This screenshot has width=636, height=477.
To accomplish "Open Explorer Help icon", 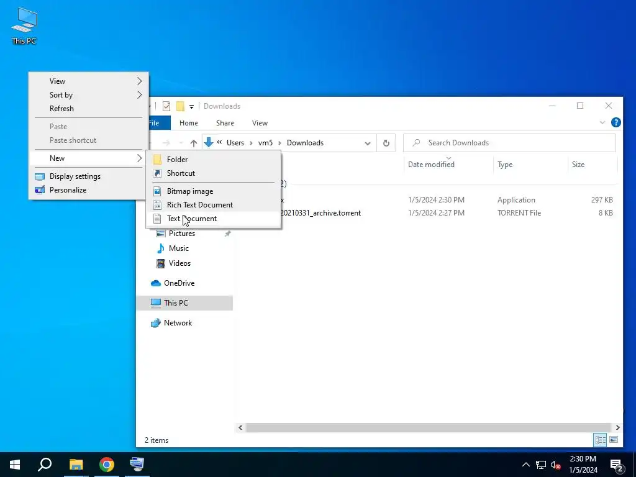I will coord(616,122).
